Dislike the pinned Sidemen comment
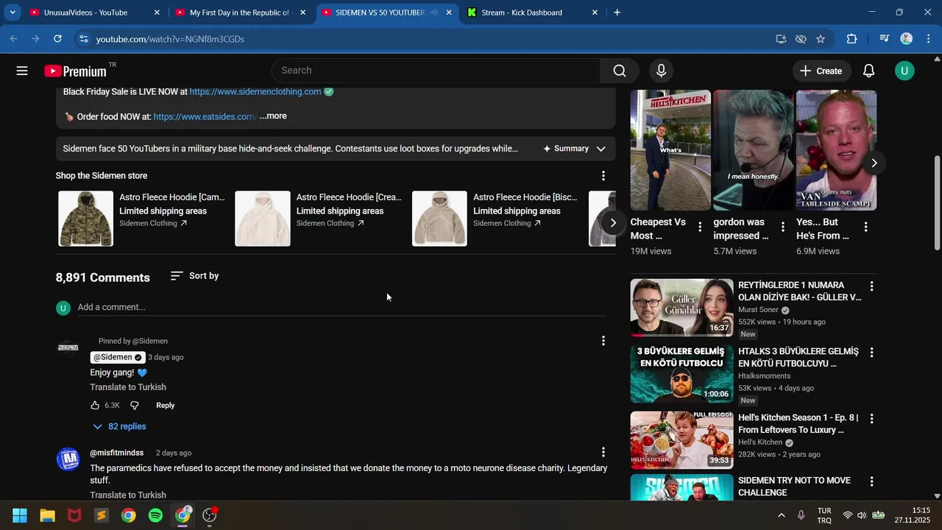The width and height of the screenshot is (942, 530). click(135, 406)
